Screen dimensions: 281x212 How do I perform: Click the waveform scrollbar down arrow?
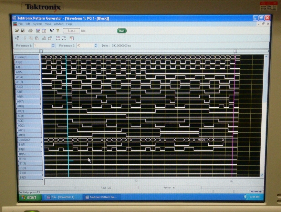262,175
